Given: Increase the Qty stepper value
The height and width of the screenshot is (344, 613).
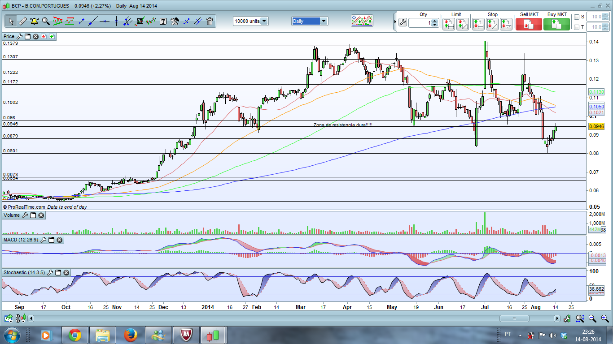Looking at the screenshot, I should pyautogui.click(x=434, y=20).
